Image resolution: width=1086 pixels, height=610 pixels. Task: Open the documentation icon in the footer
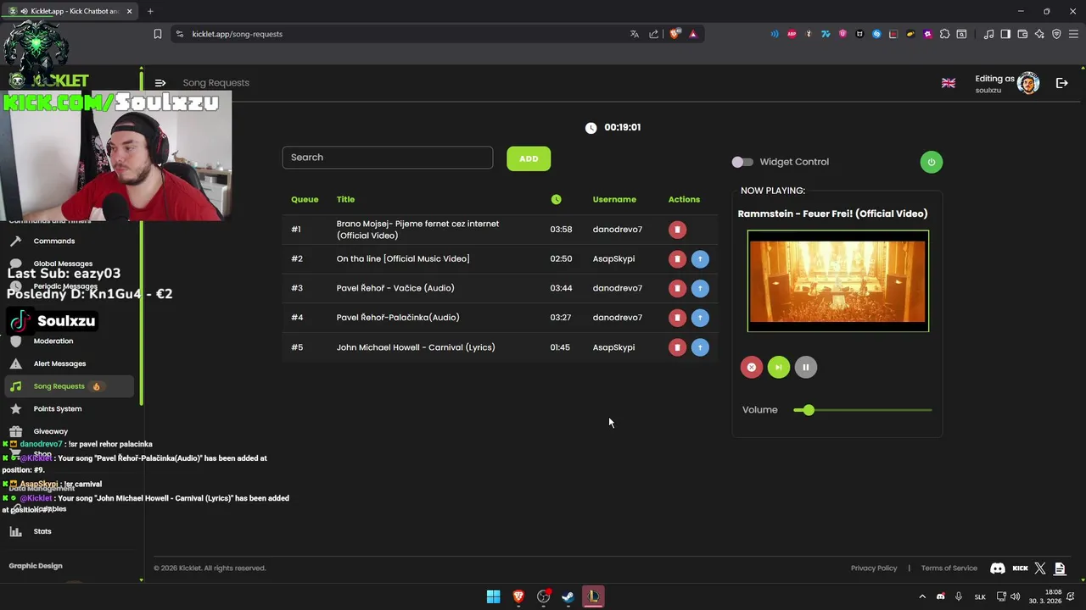[1060, 568]
